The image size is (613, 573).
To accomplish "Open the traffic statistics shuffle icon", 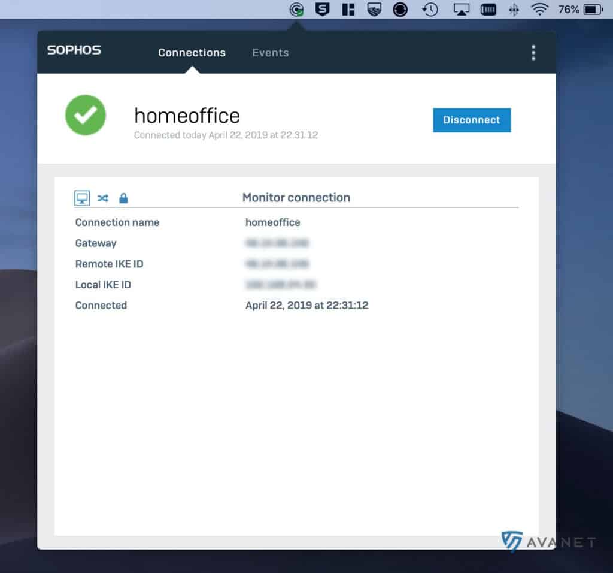I will (102, 197).
